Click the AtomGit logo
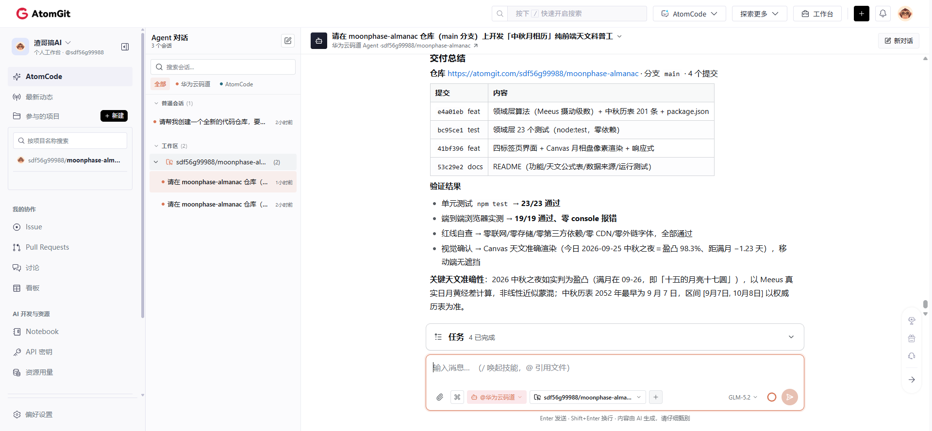Screen dimensions: 932x431 pyautogui.click(x=43, y=14)
